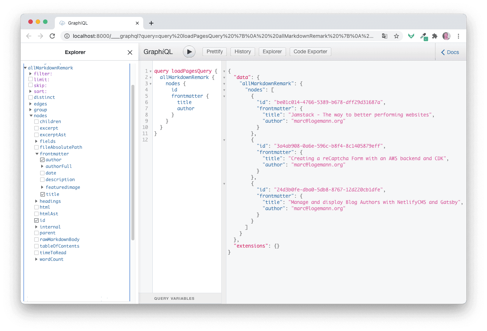Check the timeToRead field

[36, 253]
